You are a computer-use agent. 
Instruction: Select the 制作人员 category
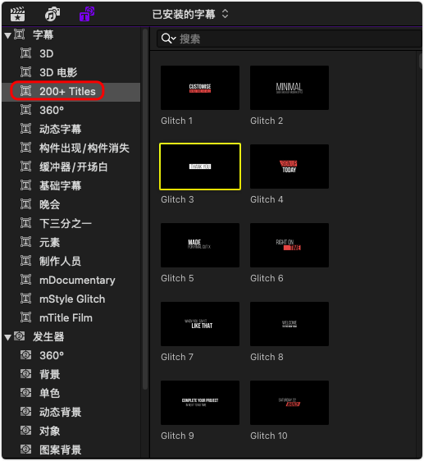click(71, 261)
